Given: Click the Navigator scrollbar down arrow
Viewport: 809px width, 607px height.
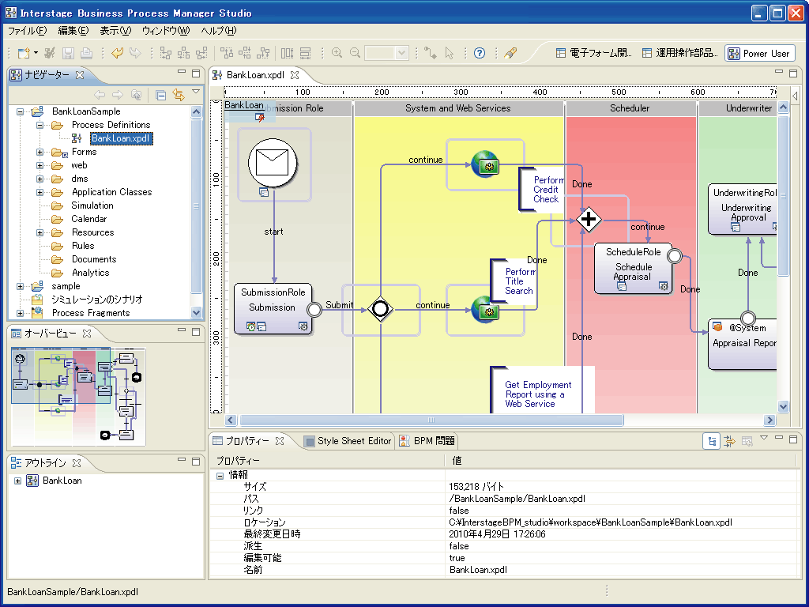Looking at the screenshot, I should (x=196, y=312).
